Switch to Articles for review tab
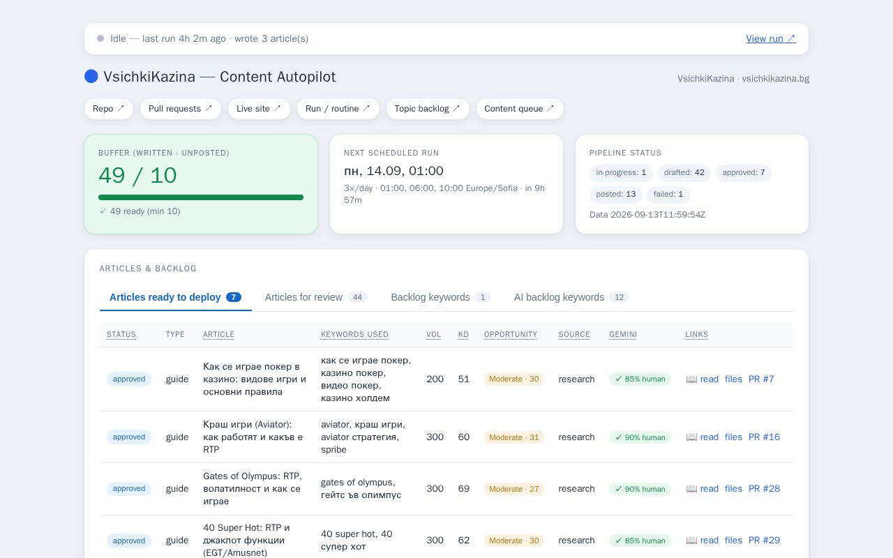Screen dimensions: 893x558 [x=316, y=297]
